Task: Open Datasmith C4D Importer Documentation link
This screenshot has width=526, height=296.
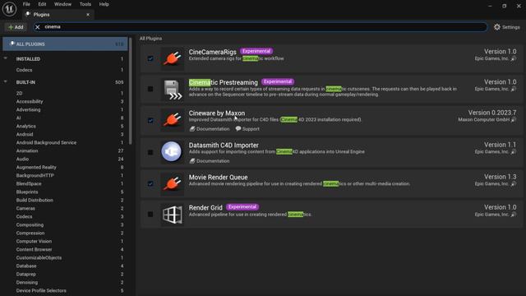Action: coord(210,161)
